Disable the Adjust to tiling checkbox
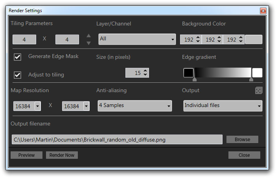 coord(18,74)
